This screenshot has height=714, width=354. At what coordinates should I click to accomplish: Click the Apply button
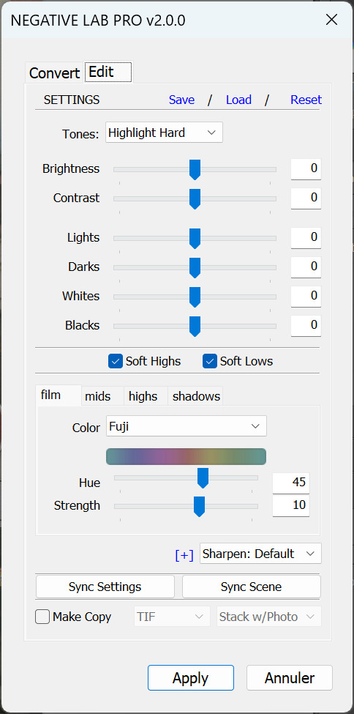click(x=191, y=678)
